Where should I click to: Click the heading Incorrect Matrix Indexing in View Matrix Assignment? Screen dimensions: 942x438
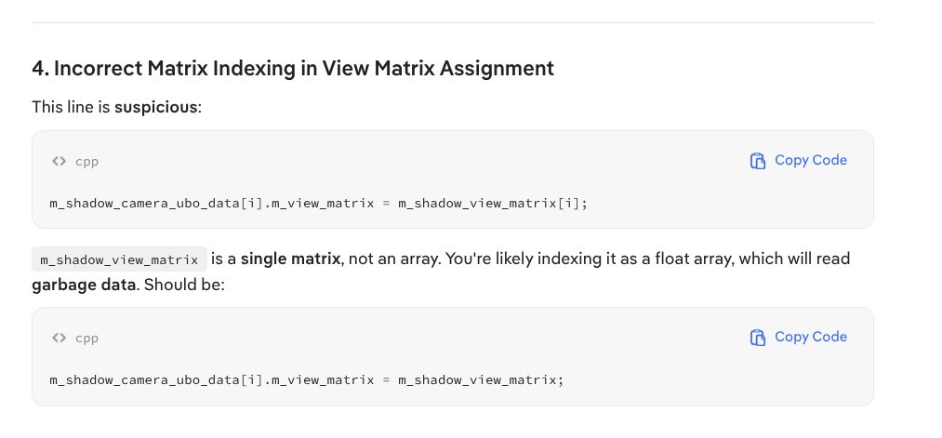293,68
